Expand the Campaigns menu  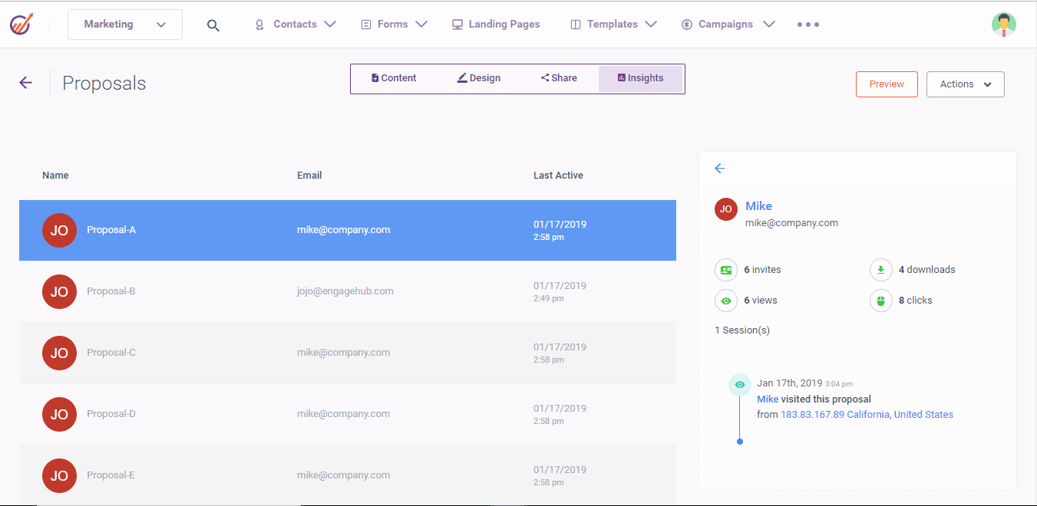click(728, 25)
